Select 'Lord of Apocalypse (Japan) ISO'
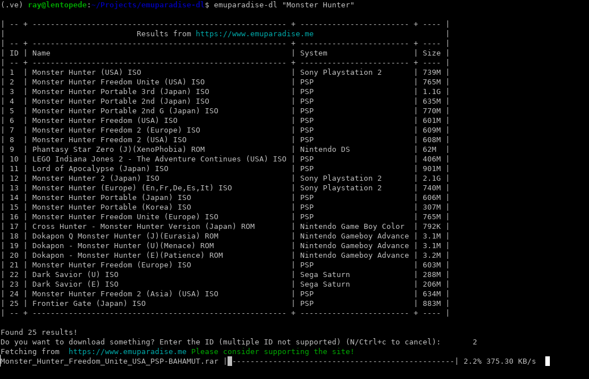Image resolution: width=589 pixels, height=379 pixels. click(100, 169)
